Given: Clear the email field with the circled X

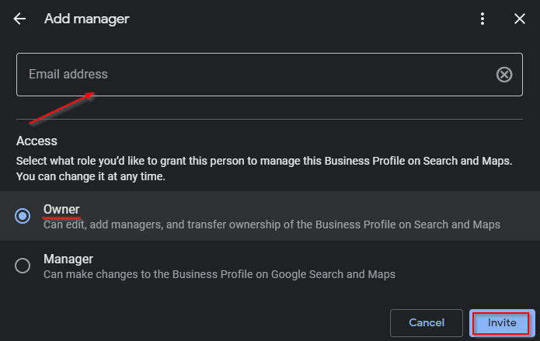Looking at the screenshot, I should pyautogui.click(x=504, y=75).
